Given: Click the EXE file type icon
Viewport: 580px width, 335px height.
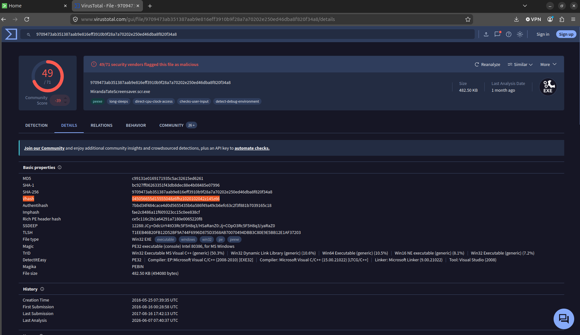Looking at the screenshot, I should (548, 87).
